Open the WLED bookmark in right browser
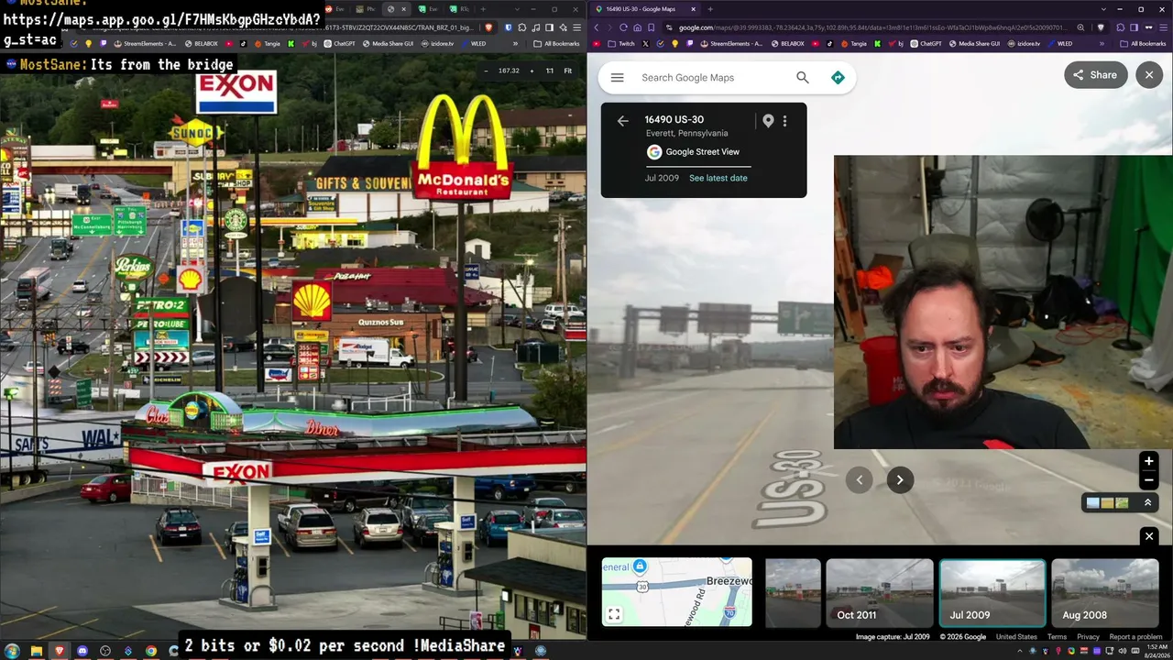 click(x=1059, y=44)
